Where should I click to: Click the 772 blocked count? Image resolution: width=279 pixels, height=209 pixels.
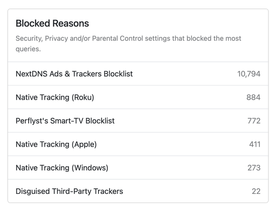click(x=254, y=121)
